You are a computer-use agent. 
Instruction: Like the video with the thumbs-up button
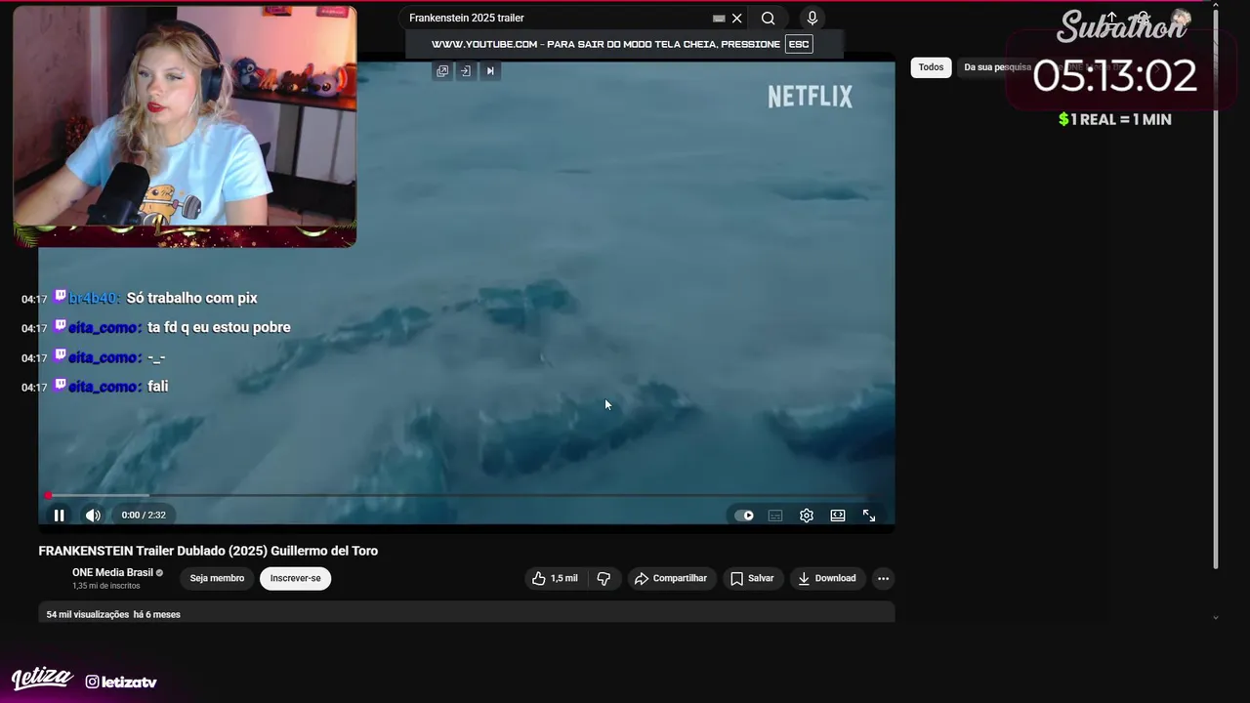[x=554, y=578]
